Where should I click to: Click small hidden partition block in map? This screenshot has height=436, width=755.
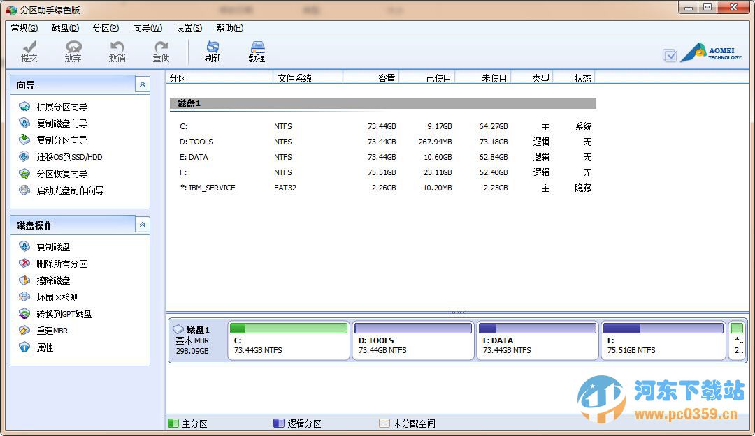(x=738, y=340)
